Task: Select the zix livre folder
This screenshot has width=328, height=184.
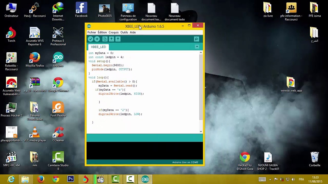Action: (268, 10)
